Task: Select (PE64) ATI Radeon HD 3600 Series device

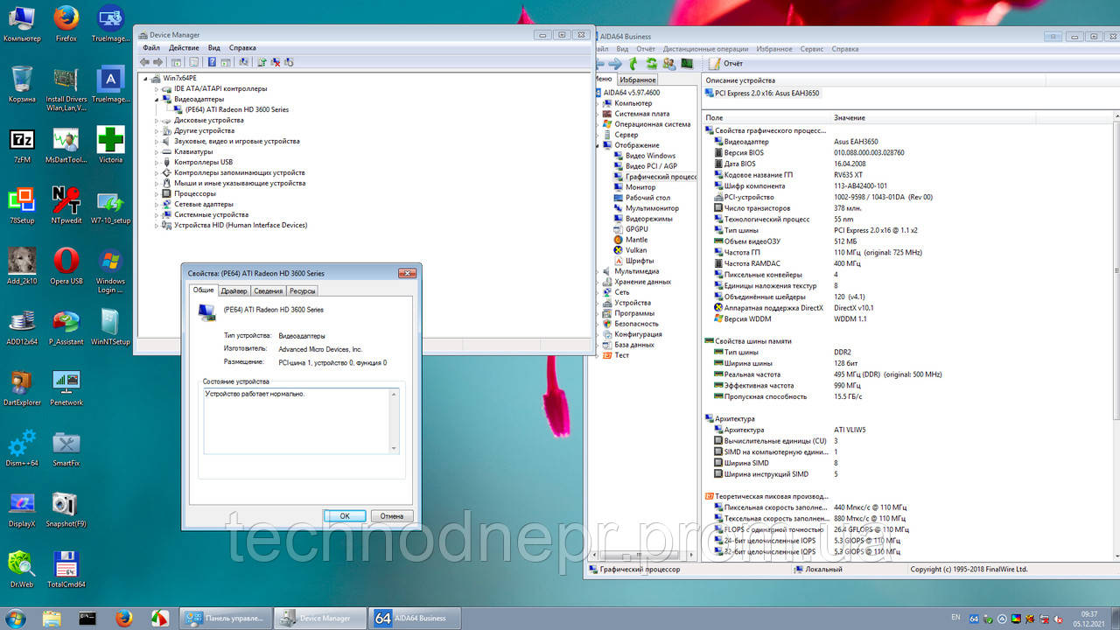Action: (x=229, y=109)
